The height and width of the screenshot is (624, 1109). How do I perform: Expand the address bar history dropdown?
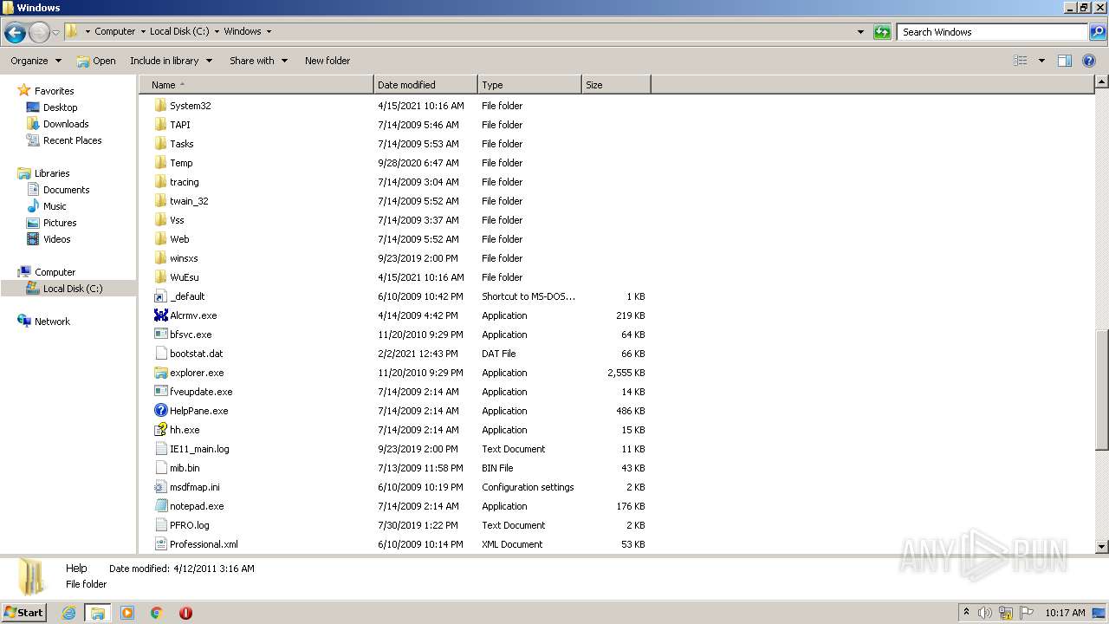pos(860,32)
